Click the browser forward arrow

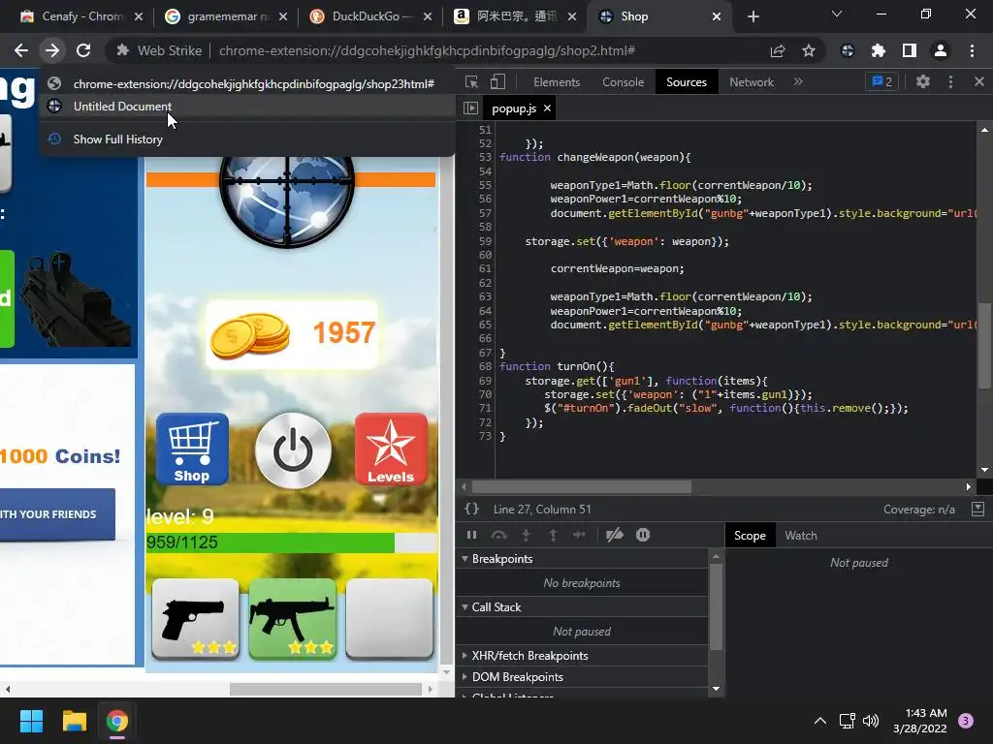(x=52, y=50)
